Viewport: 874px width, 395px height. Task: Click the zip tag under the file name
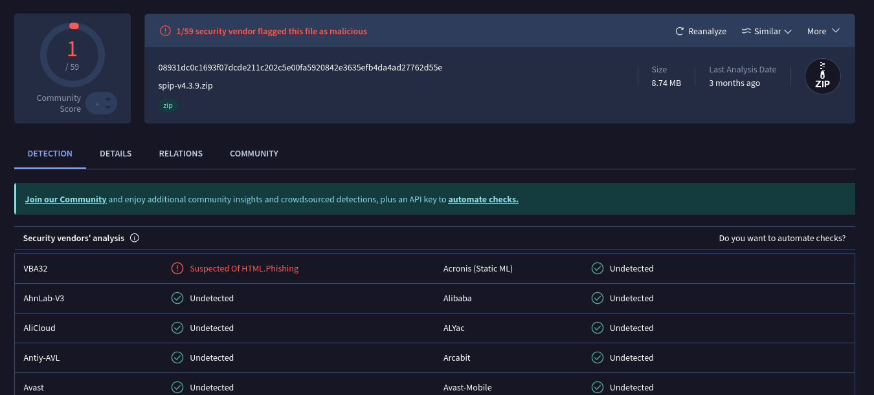click(168, 105)
